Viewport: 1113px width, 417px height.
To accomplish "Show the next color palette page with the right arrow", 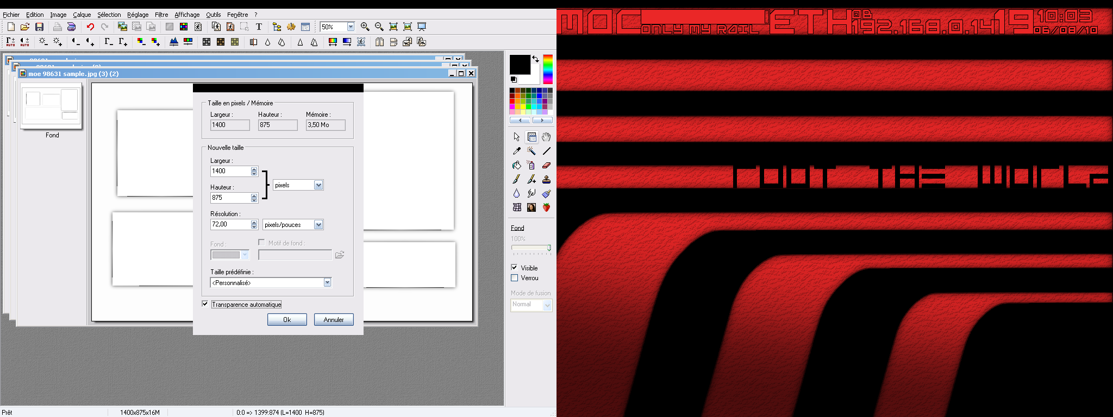I will [542, 120].
